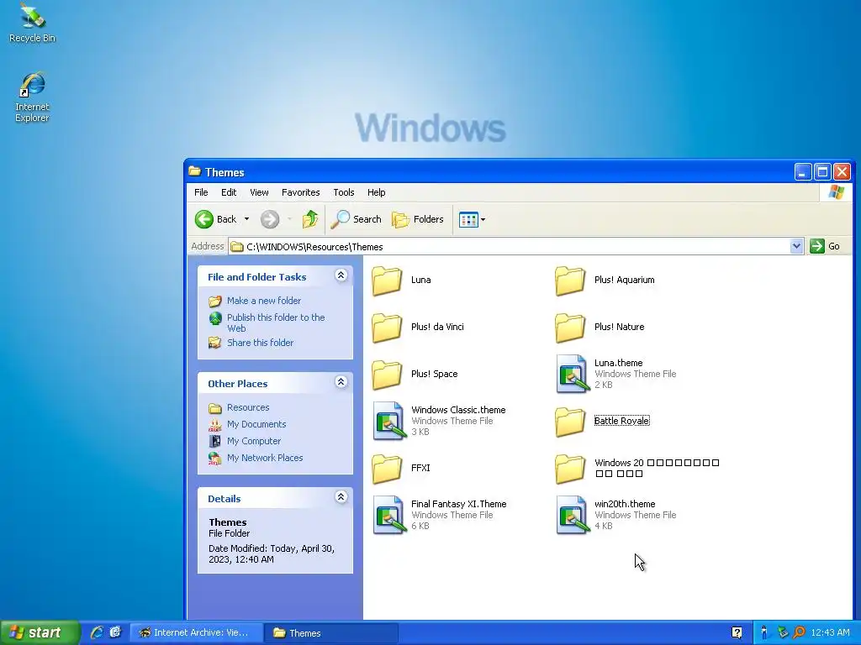Screen dimensions: 861x645
Task: Open My Documents link
Action: coord(256,424)
